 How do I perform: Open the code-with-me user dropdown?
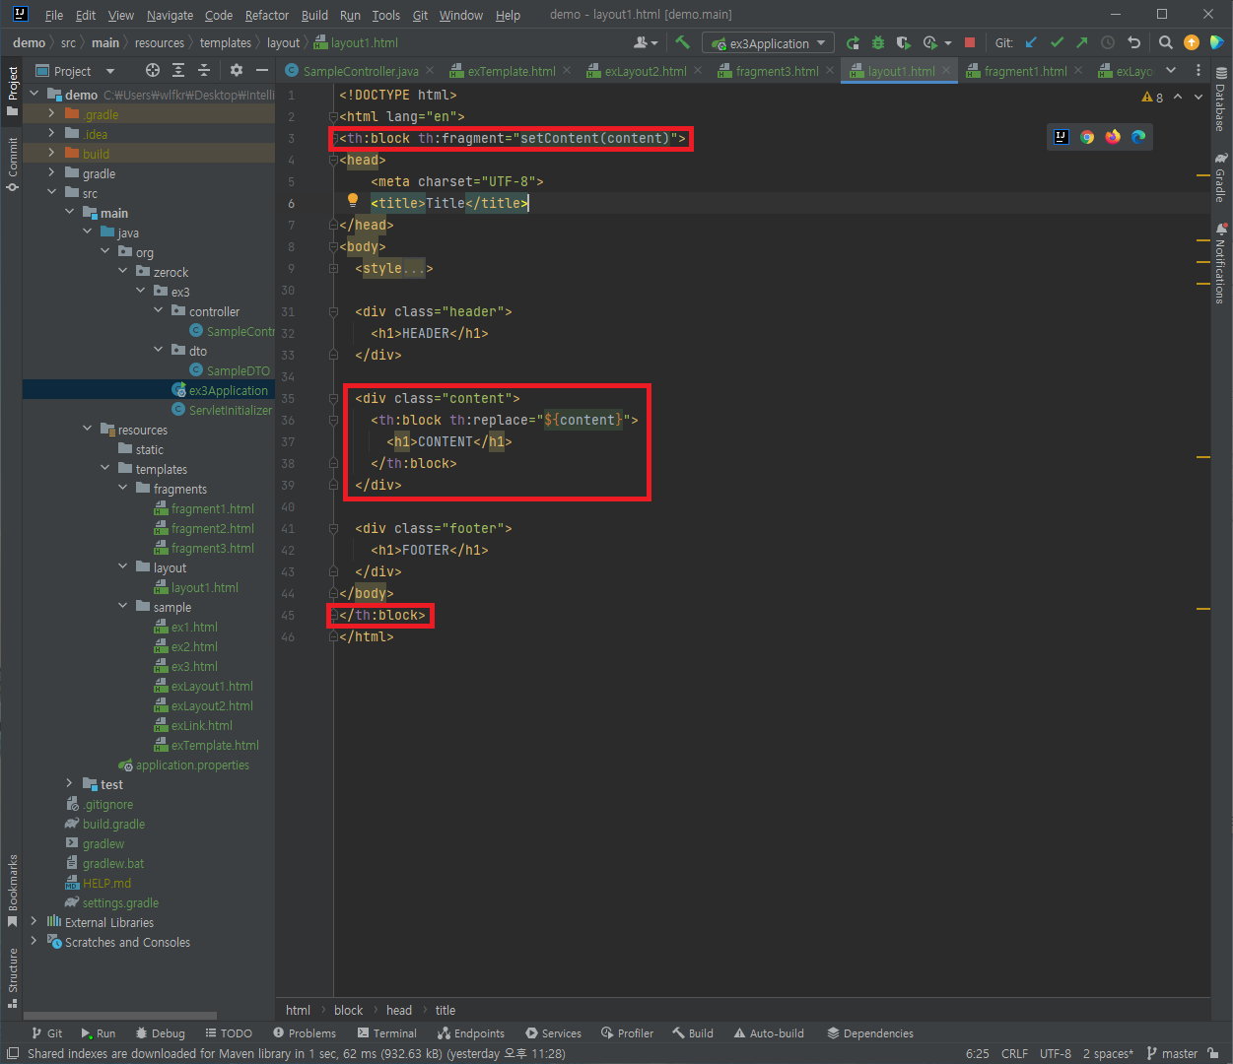[646, 42]
